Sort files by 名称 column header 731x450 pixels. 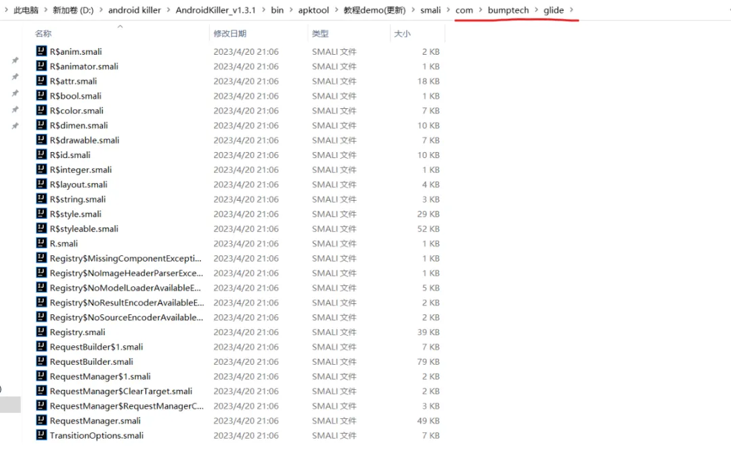pos(43,34)
